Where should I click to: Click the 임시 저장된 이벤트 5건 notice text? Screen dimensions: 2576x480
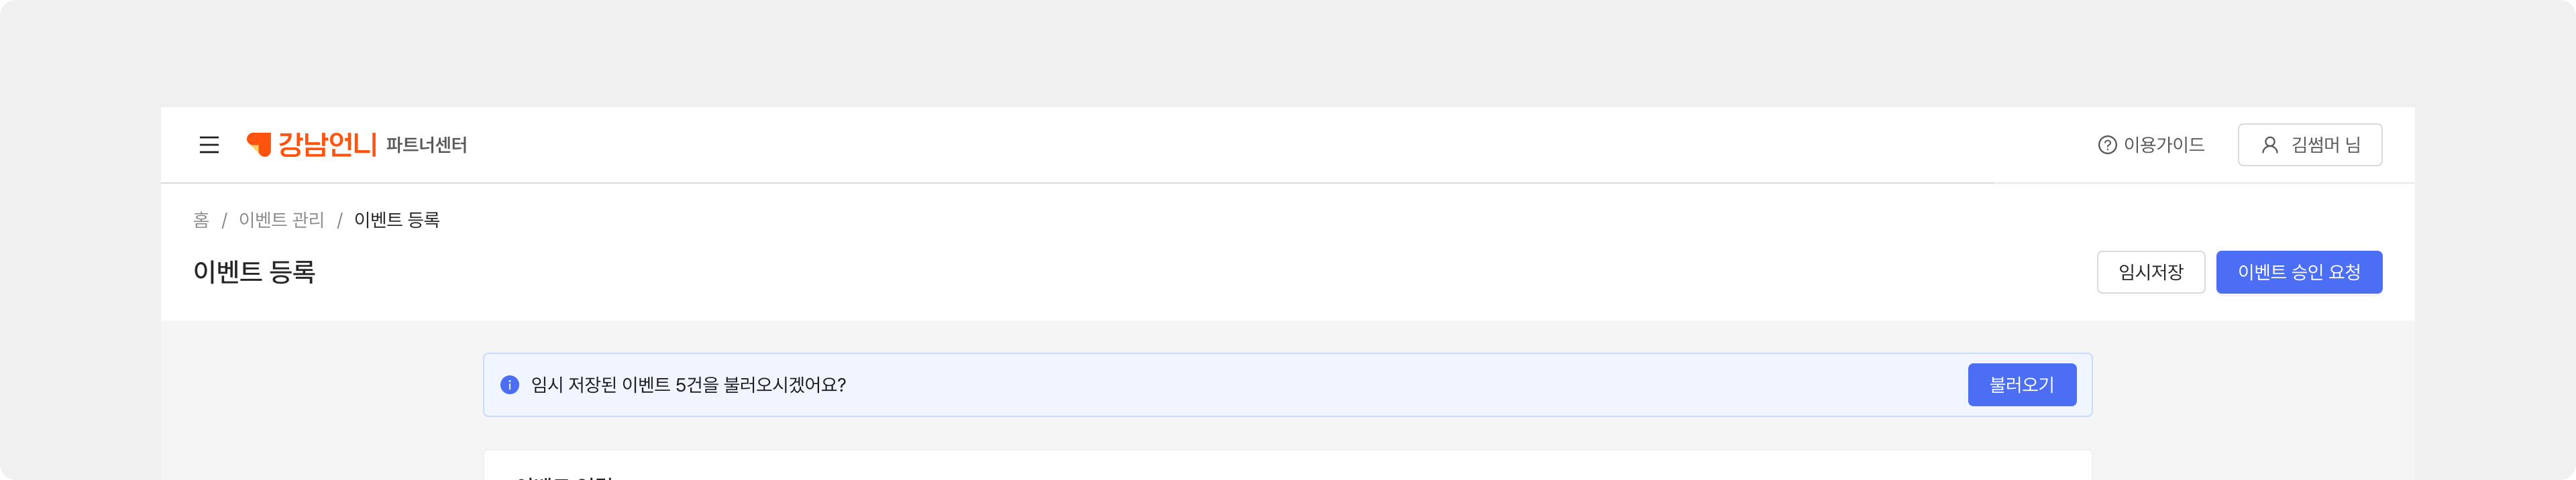point(688,385)
